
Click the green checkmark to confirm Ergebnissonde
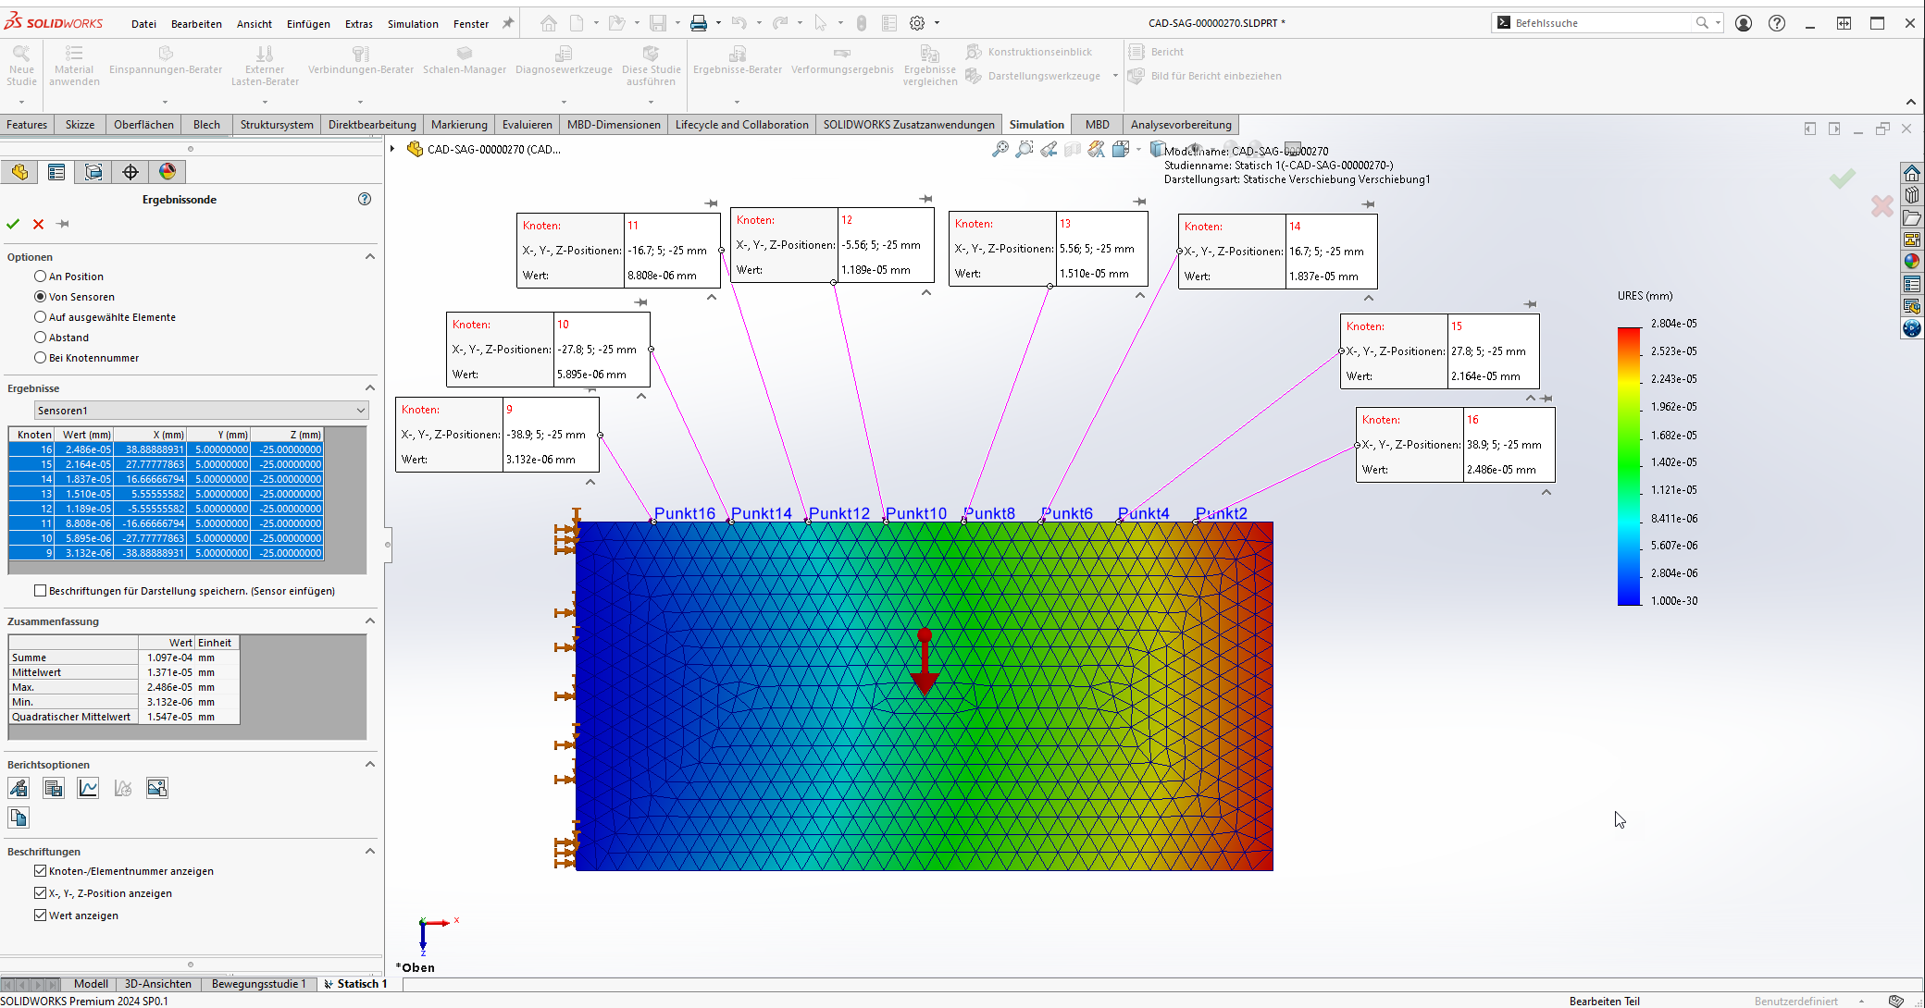click(13, 224)
